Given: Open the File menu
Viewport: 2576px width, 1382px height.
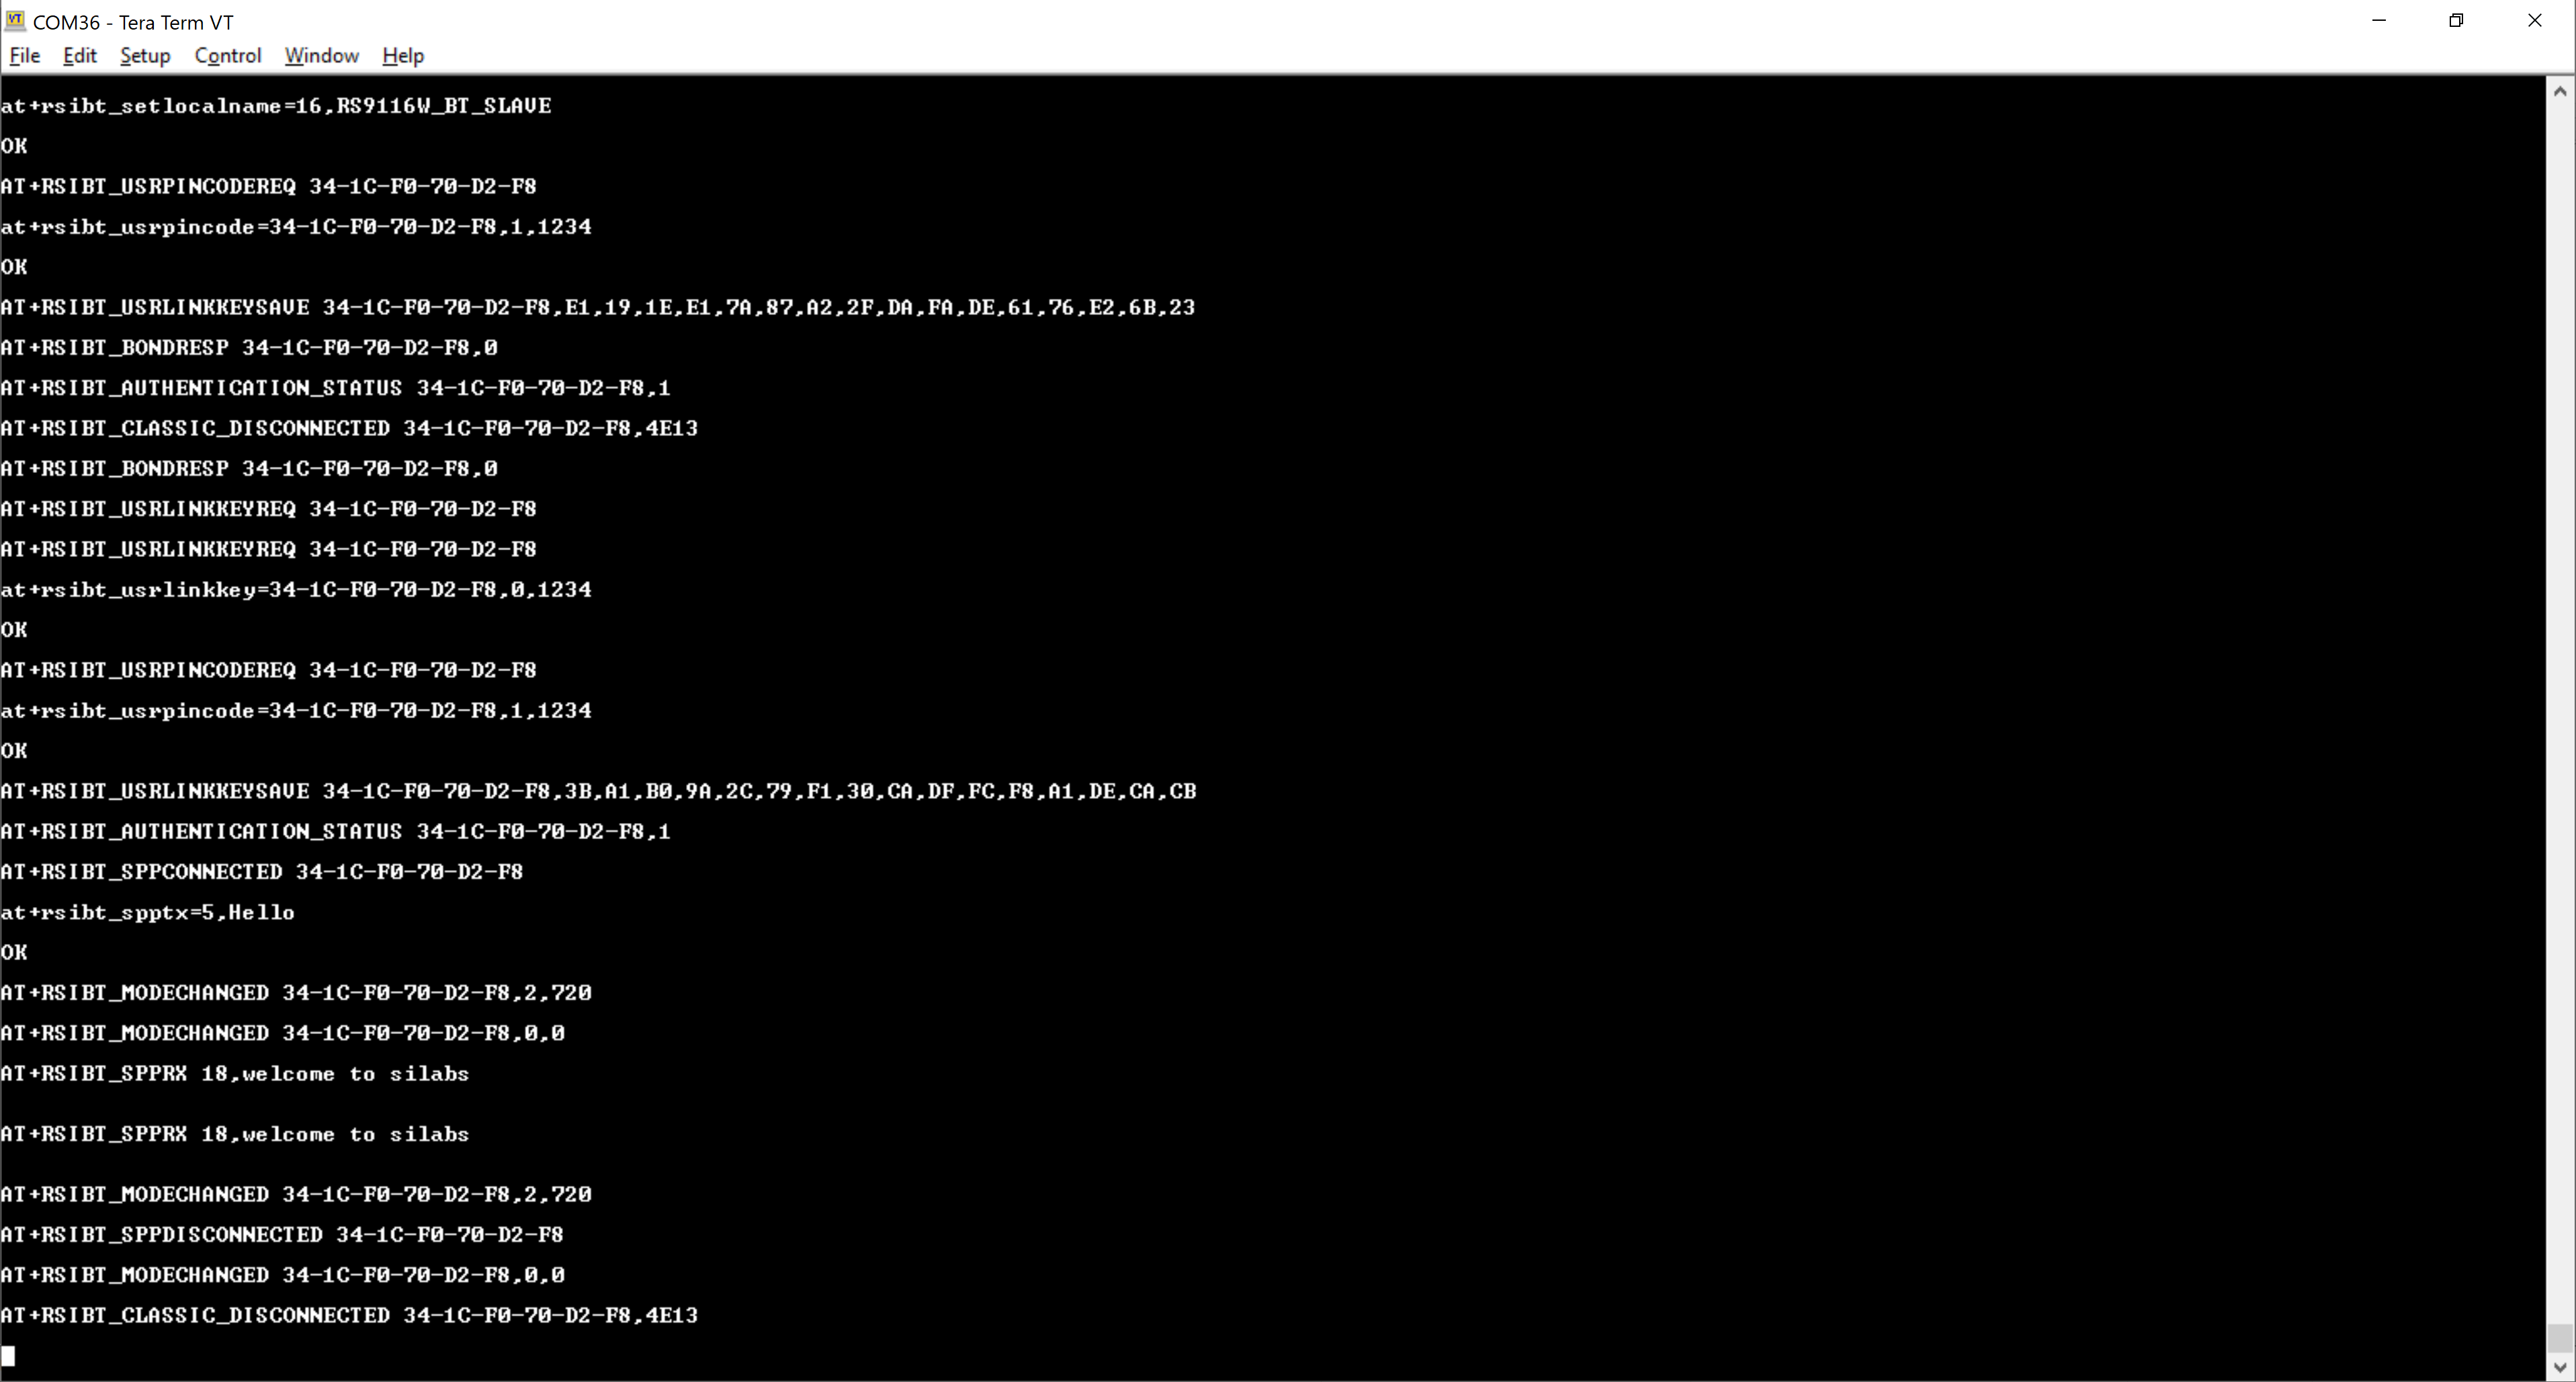Looking at the screenshot, I should pyautogui.click(x=26, y=56).
